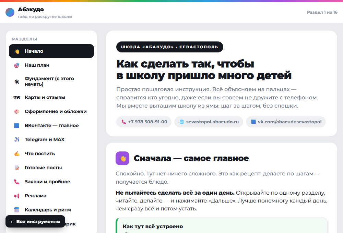Switch to ВКонтакте — главное
The image size is (343, 233).
51,125
